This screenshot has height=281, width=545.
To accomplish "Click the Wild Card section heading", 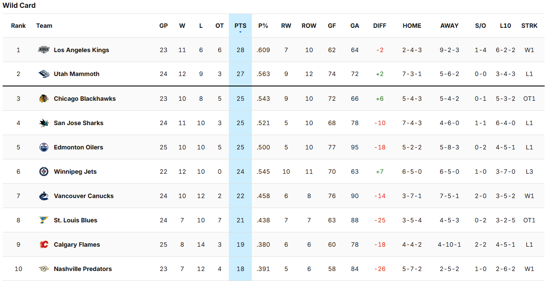I will 19,6.
